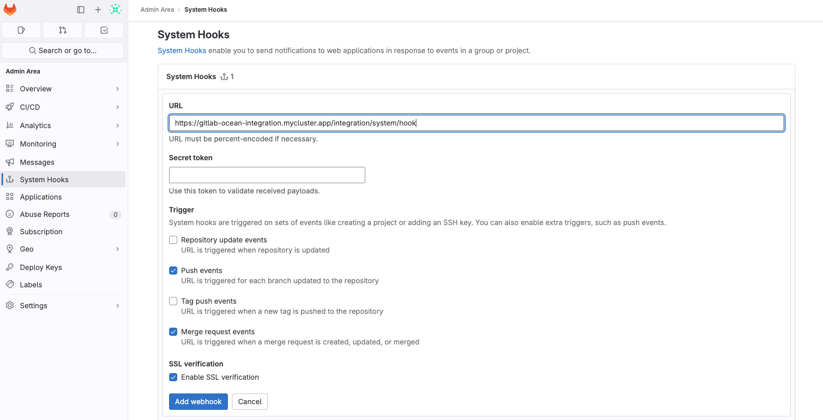Enable Repository update events checkbox

tap(173, 240)
